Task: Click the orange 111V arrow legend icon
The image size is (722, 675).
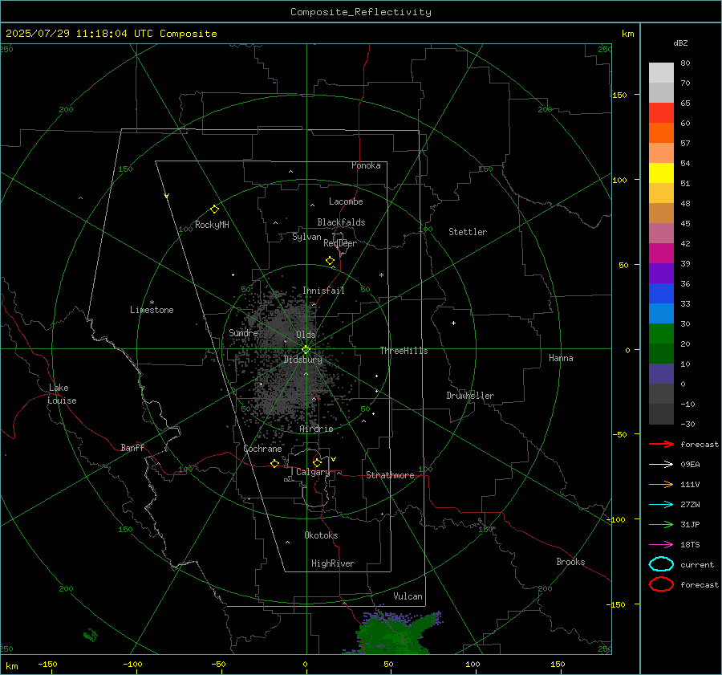Action: point(661,484)
